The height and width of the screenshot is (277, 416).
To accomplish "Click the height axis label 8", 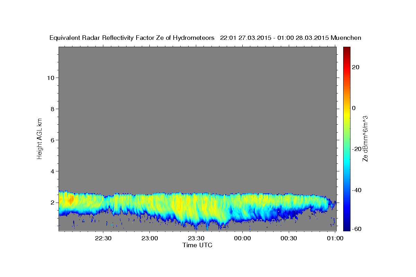I will click(52, 109).
